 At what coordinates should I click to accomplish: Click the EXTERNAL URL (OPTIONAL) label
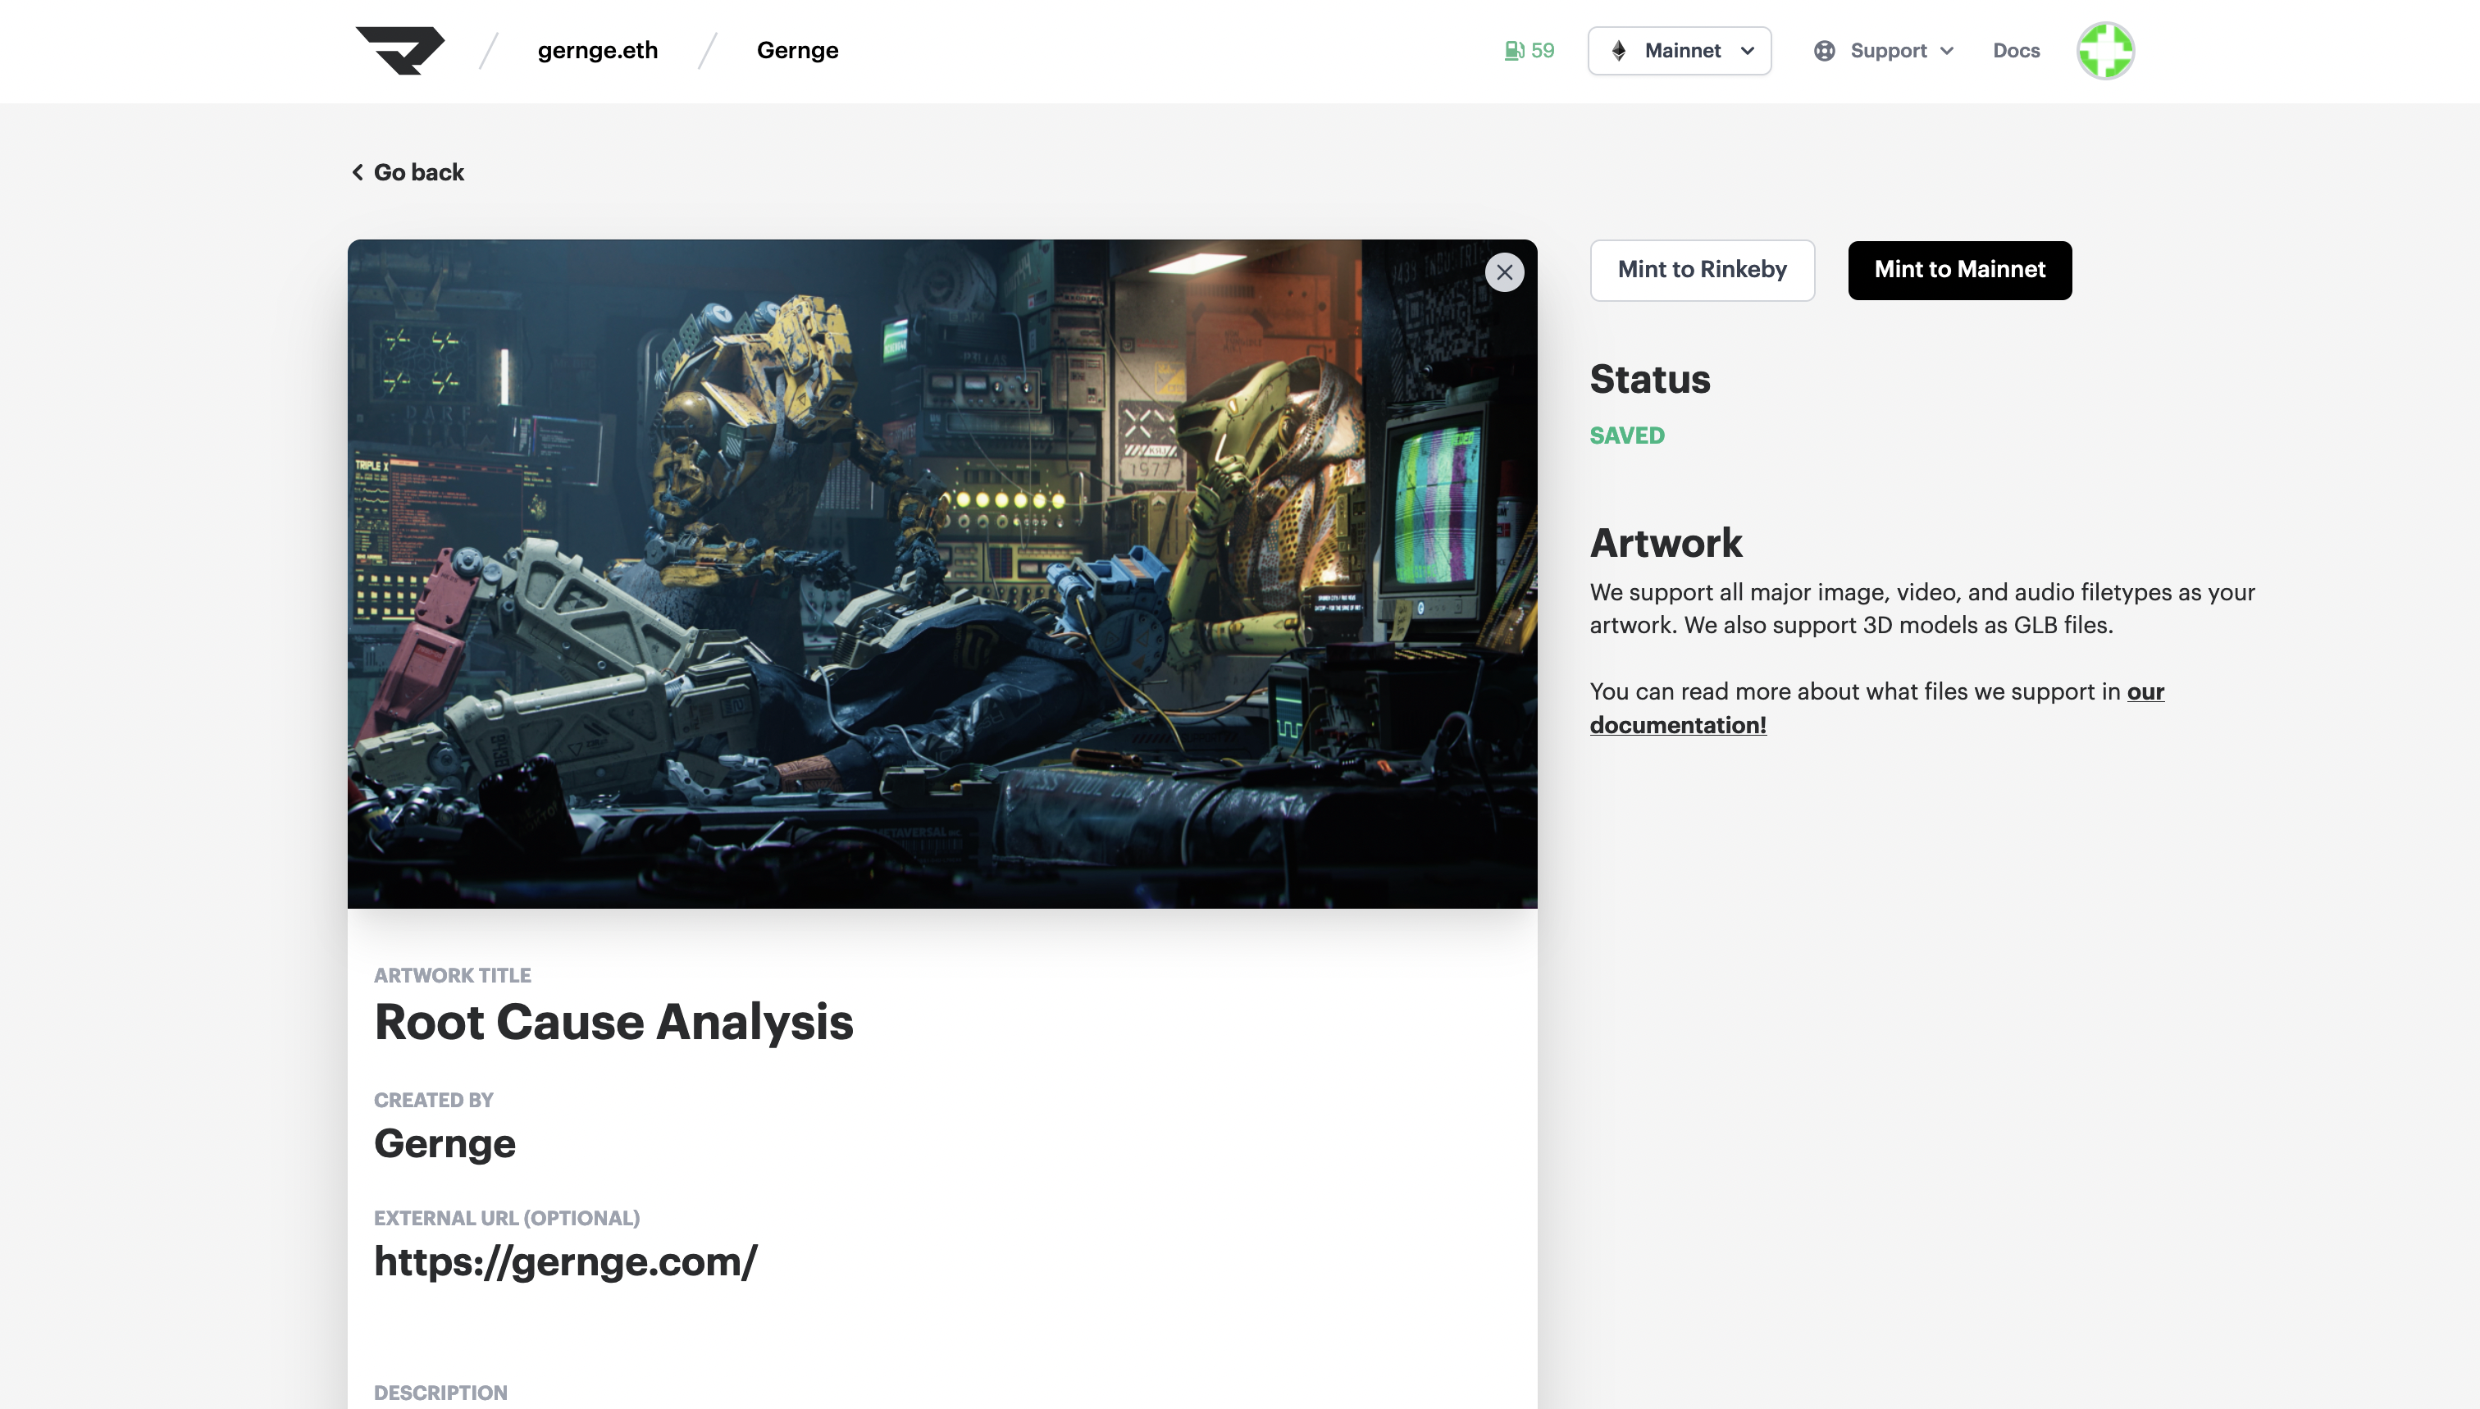(506, 1219)
